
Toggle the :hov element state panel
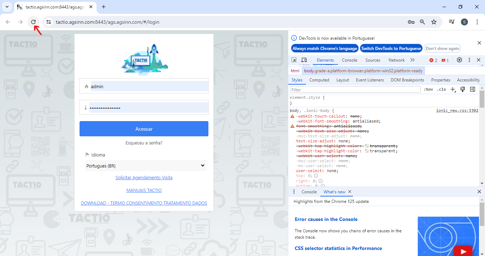point(429,90)
